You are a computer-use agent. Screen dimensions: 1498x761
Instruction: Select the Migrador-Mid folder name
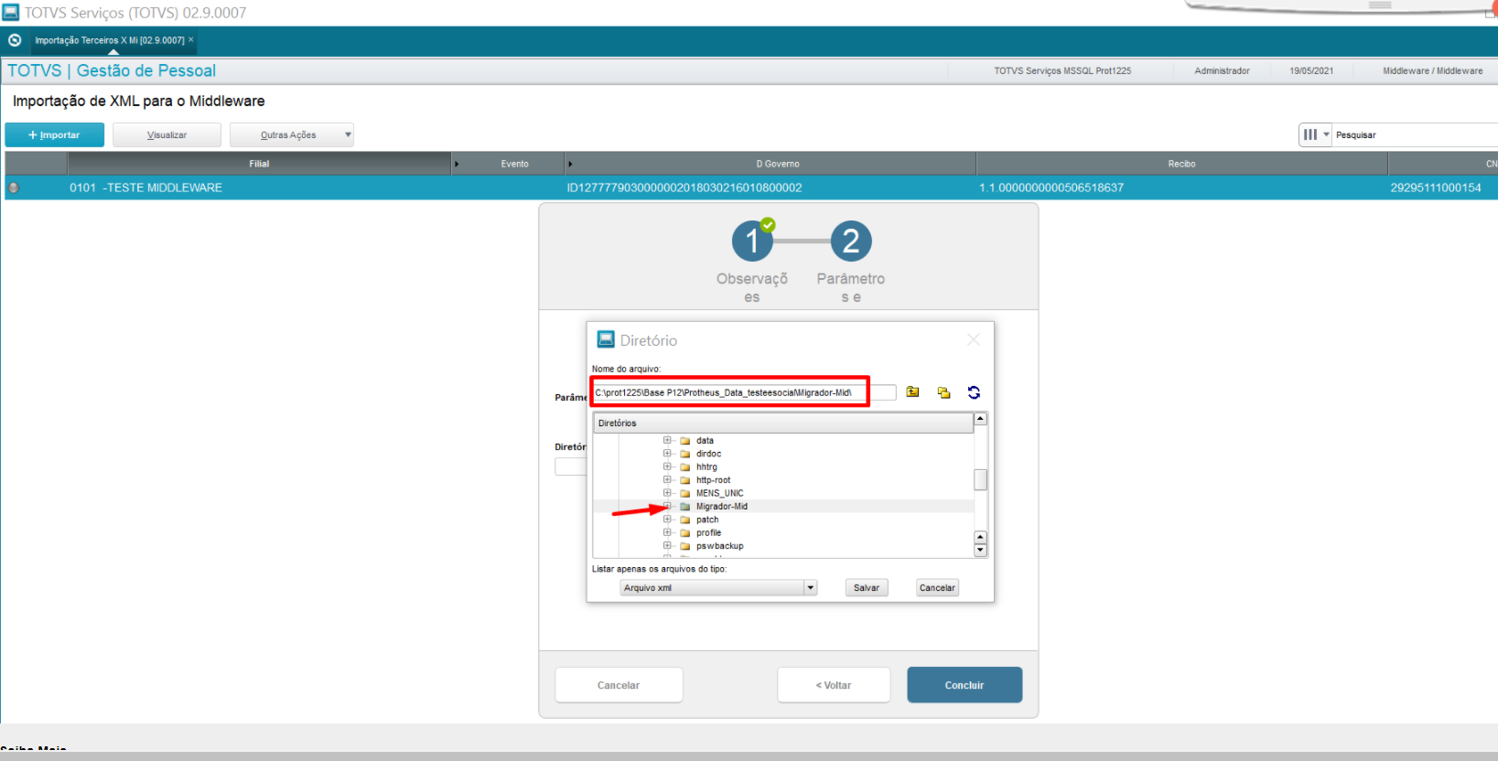722,507
